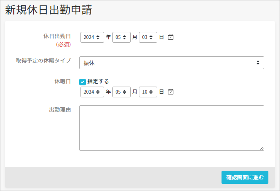
Task: Open the 2024 year dropdown for 休暇日
Action: coord(92,92)
